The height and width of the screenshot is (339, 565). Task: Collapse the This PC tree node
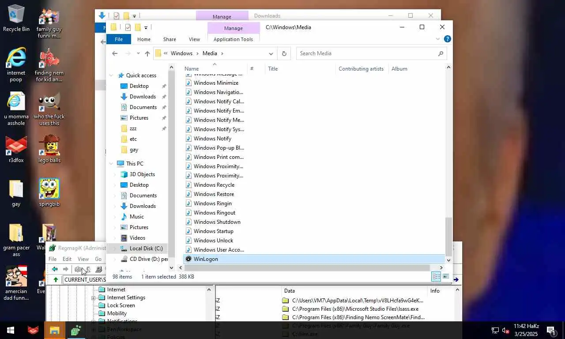(x=111, y=164)
